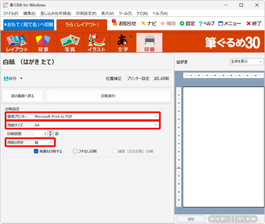Open the ツール(T) menu

pyautogui.click(x=125, y=13)
